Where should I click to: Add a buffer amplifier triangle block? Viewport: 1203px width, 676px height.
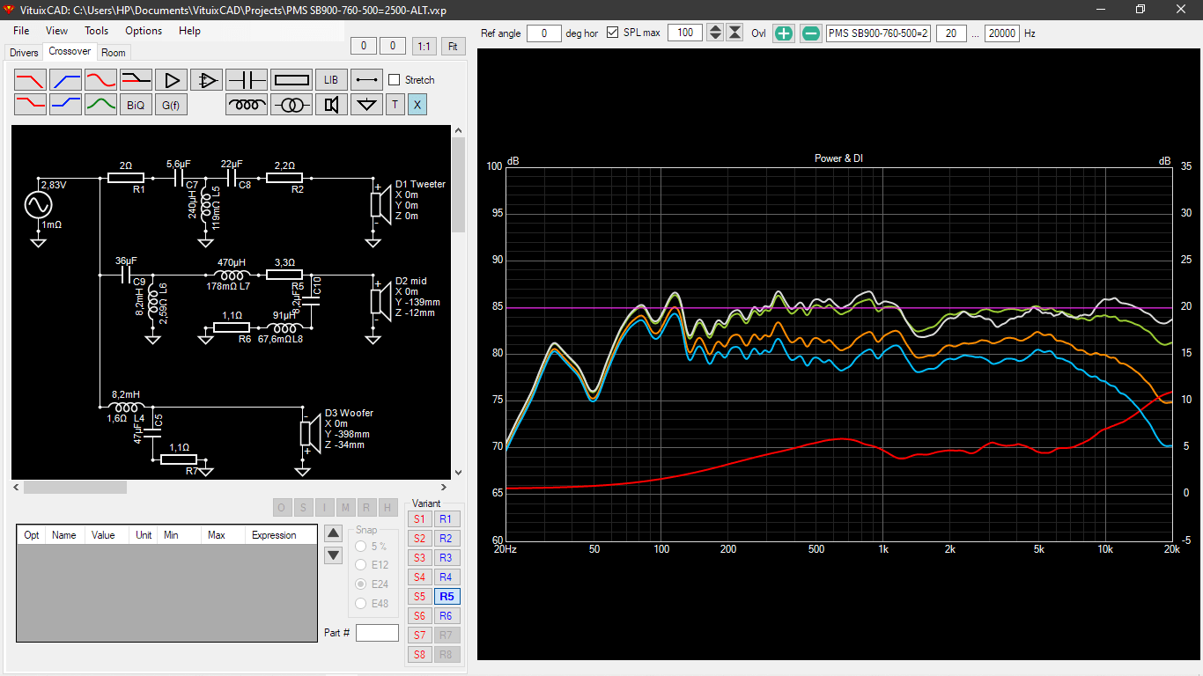[171, 79]
